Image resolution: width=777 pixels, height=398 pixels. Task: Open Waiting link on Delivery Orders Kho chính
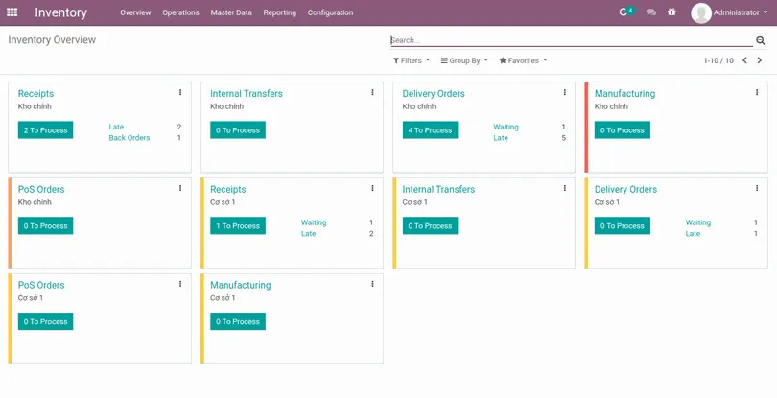point(506,127)
